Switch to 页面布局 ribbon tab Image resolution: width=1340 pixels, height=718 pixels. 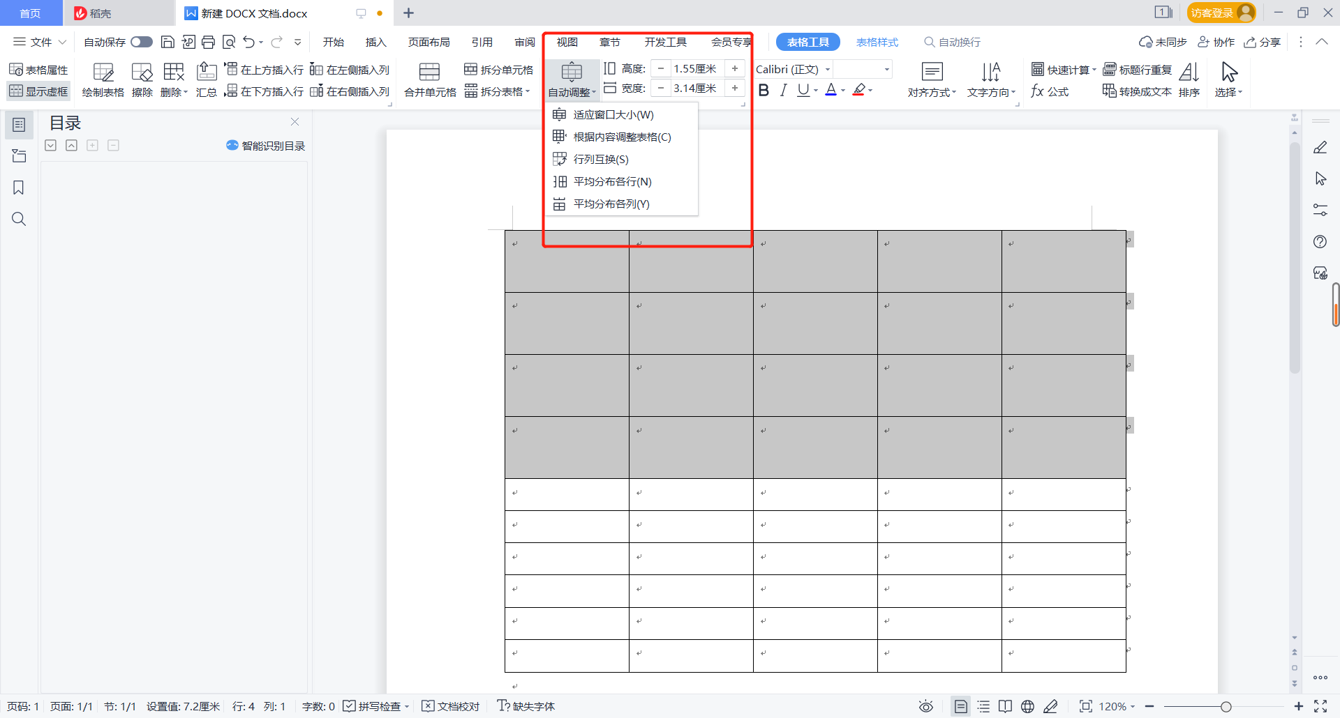click(429, 42)
